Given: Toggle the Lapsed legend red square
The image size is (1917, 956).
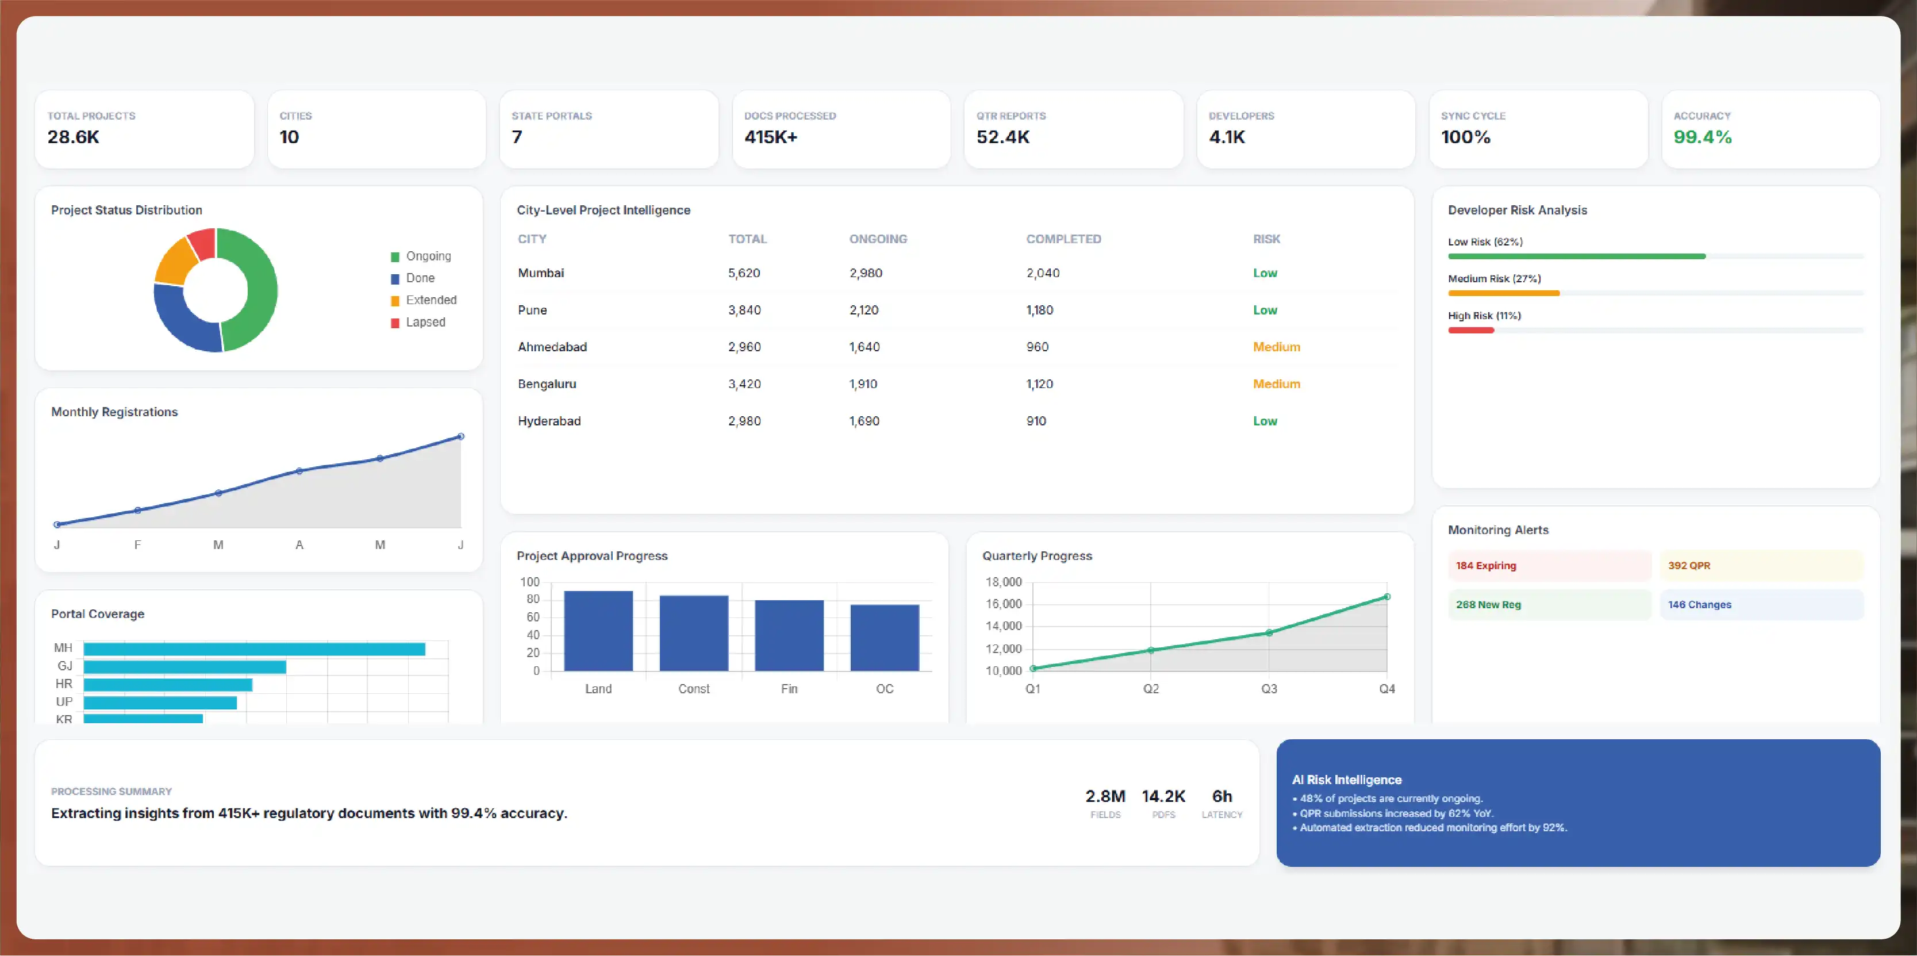Looking at the screenshot, I should point(395,323).
